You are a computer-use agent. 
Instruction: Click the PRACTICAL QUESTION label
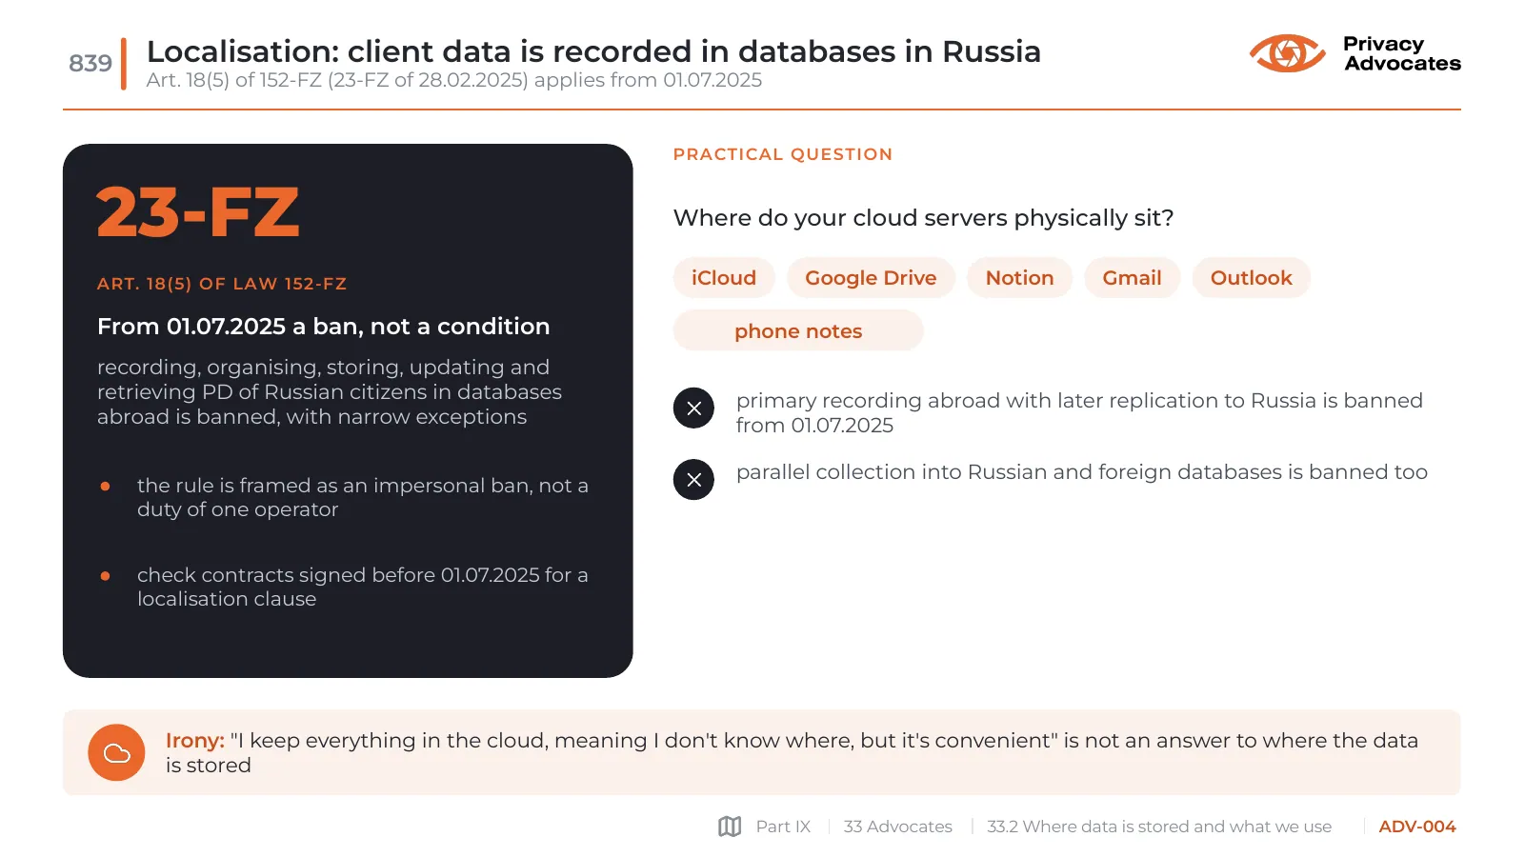click(x=783, y=154)
